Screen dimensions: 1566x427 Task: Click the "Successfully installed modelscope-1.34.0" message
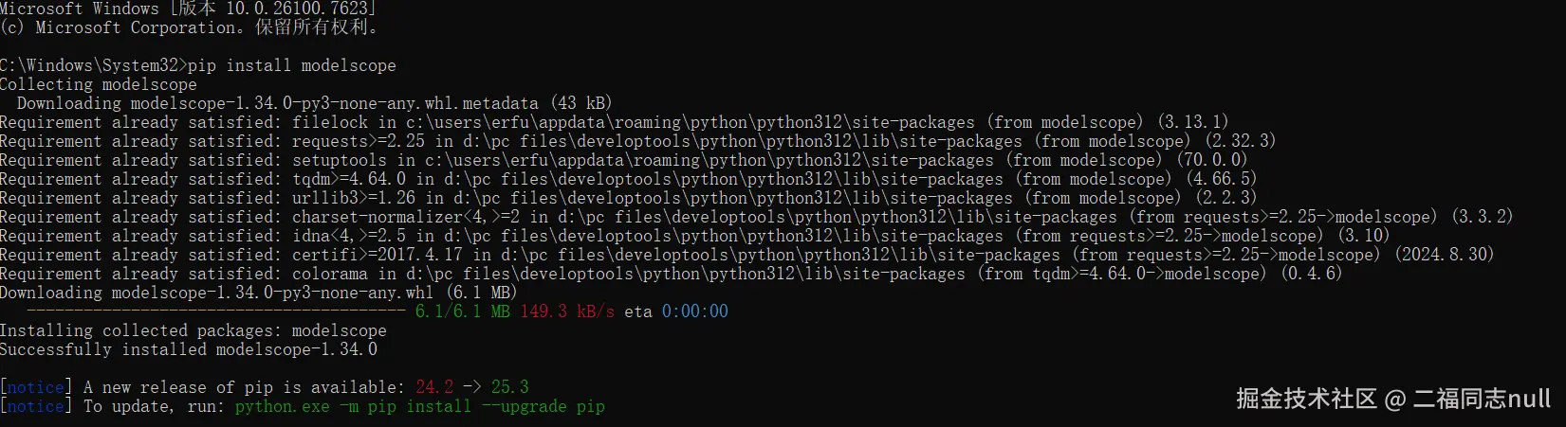click(x=189, y=349)
